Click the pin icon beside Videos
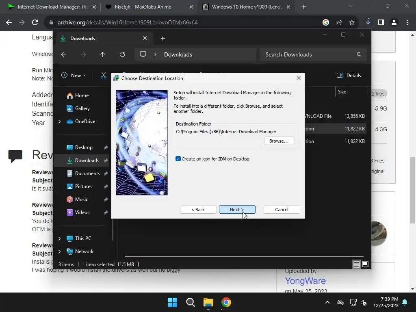The image size is (416, 312). coord(106,212)
